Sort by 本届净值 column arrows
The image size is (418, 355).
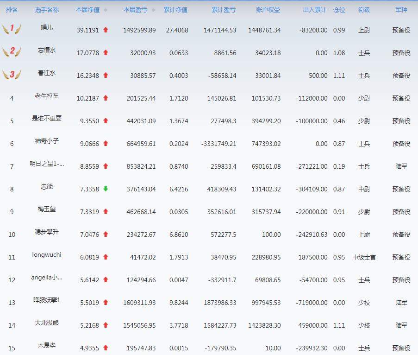click(x=106, y=10)
